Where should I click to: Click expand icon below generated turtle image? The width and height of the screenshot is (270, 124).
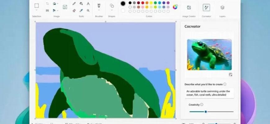[x=230, y=74]
